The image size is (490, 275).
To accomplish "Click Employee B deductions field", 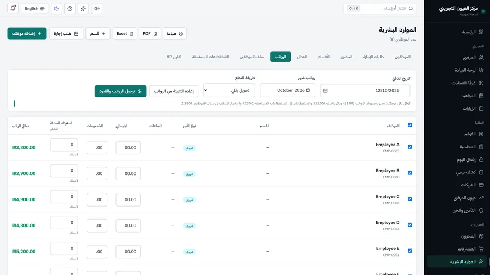I will tap(97, 174).
